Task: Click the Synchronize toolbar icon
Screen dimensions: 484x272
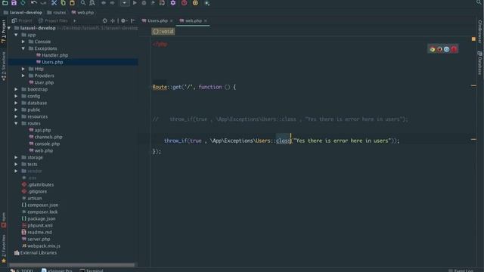Action: pyautogui.click(x=23, y=3)
